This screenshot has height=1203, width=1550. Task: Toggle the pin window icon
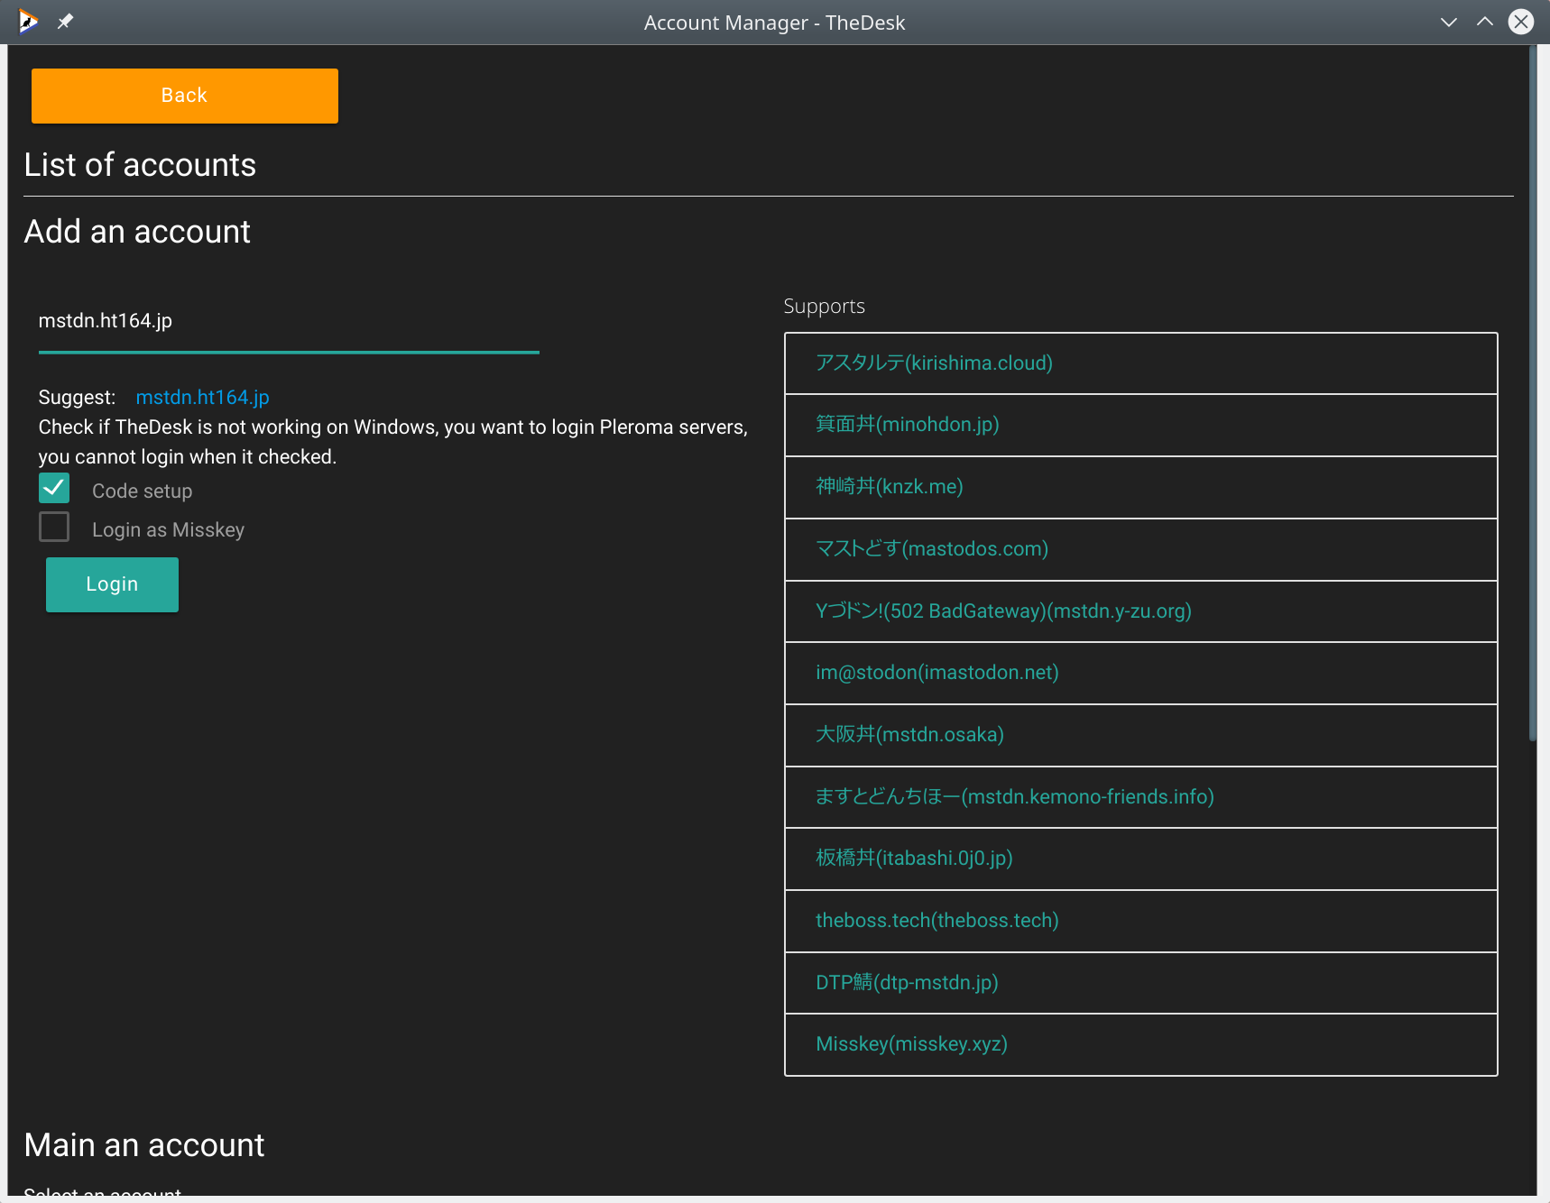(65, 21)
